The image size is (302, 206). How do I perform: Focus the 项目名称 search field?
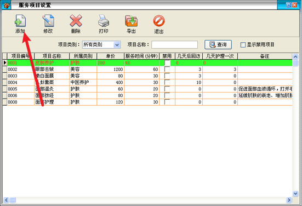pyautogui.click(x=174, y=45)
